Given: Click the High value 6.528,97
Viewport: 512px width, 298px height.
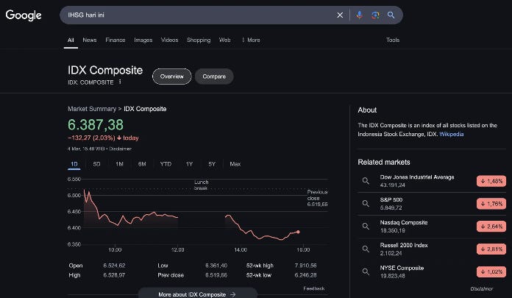Looking at the screenshot, I should [x=114, y=275].
